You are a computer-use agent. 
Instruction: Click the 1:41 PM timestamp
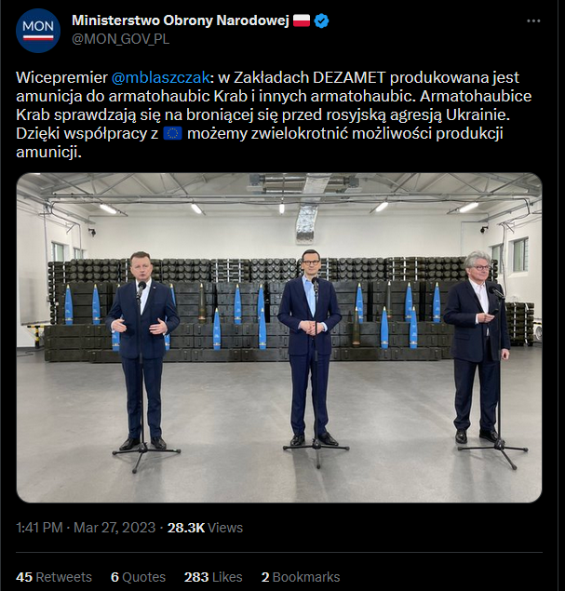coord(38,527)
